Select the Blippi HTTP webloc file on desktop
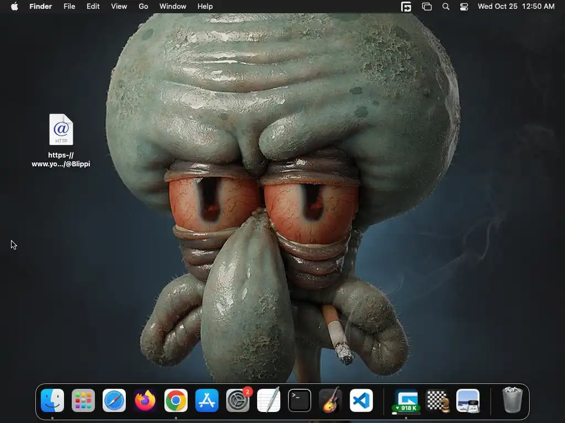 click(61, 129)
